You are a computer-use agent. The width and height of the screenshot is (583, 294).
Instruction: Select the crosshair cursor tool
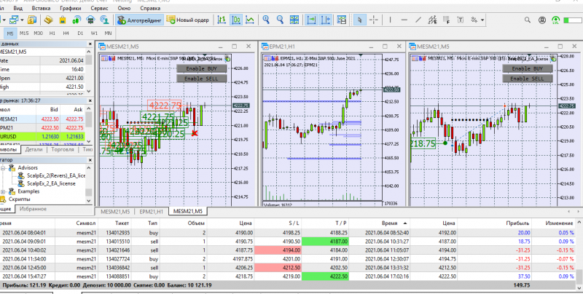[374, 20]
